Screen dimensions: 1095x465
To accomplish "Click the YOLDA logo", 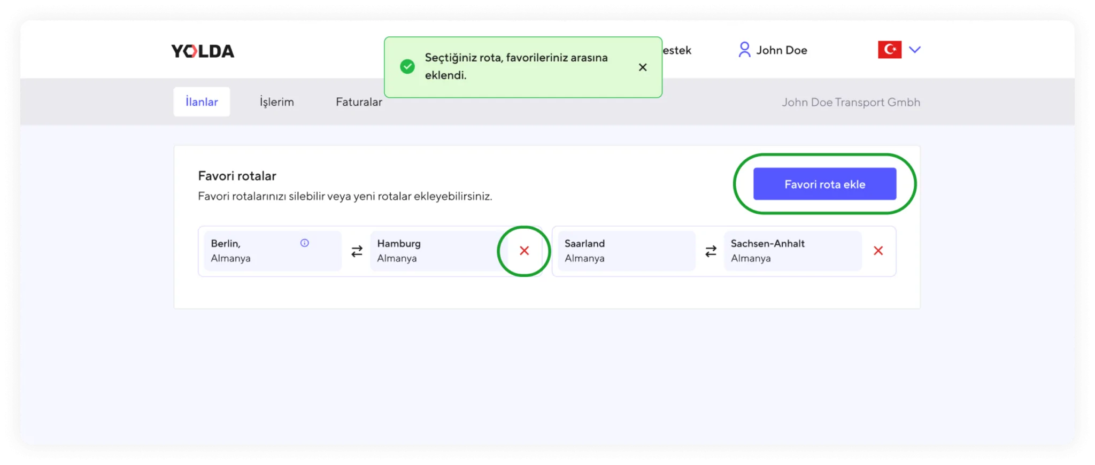I will (x=203, y=51).
